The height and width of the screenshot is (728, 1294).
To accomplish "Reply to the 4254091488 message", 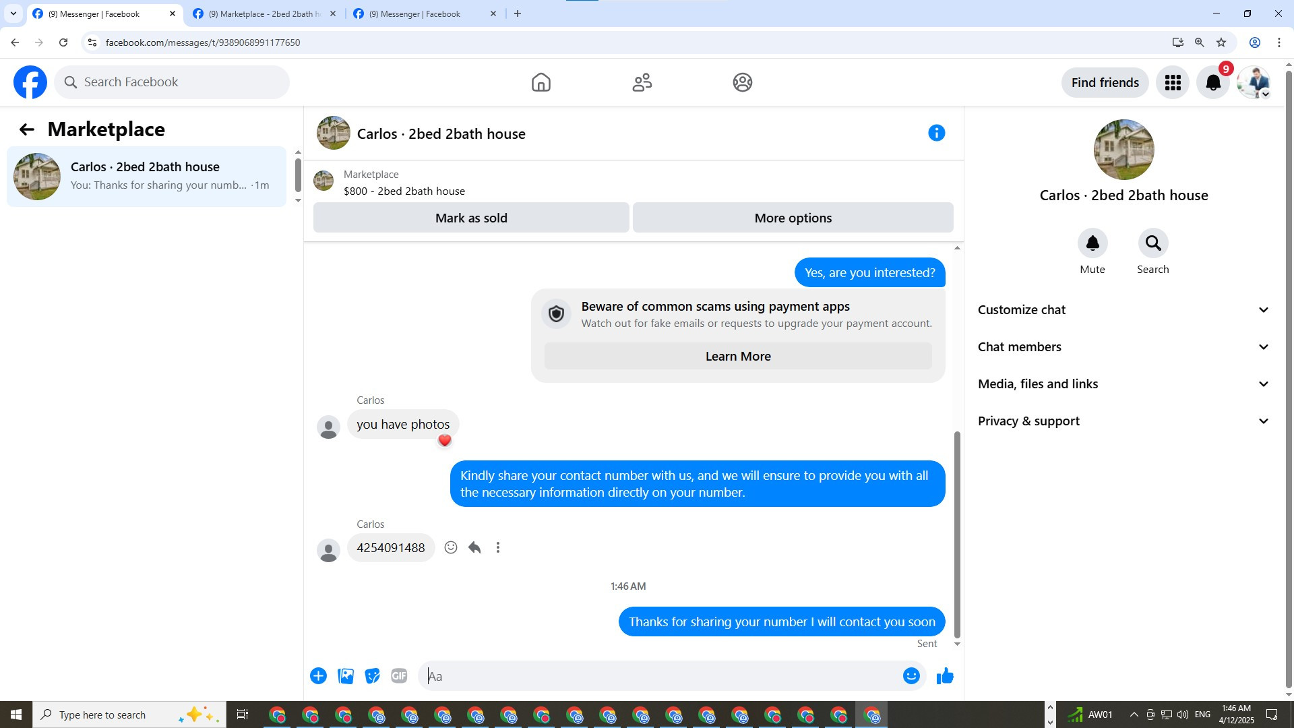I will [x=474, y=547].
